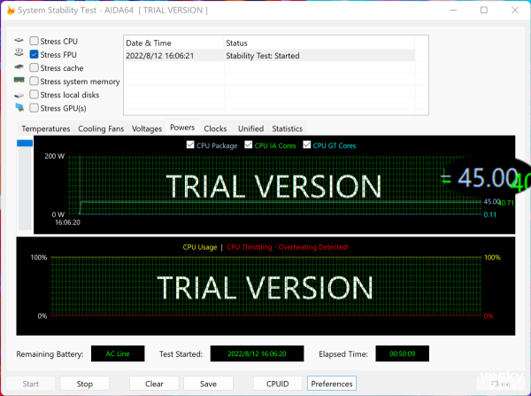Toggle CPU GT Cores graph checkbox
The image size is (531, 396).
point(307,145)
